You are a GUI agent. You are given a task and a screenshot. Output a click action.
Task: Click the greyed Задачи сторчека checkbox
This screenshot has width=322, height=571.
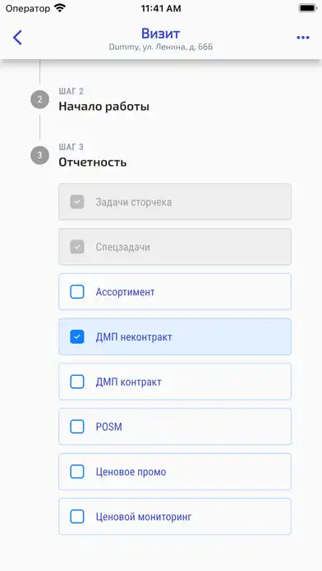(x=77, y=202)
